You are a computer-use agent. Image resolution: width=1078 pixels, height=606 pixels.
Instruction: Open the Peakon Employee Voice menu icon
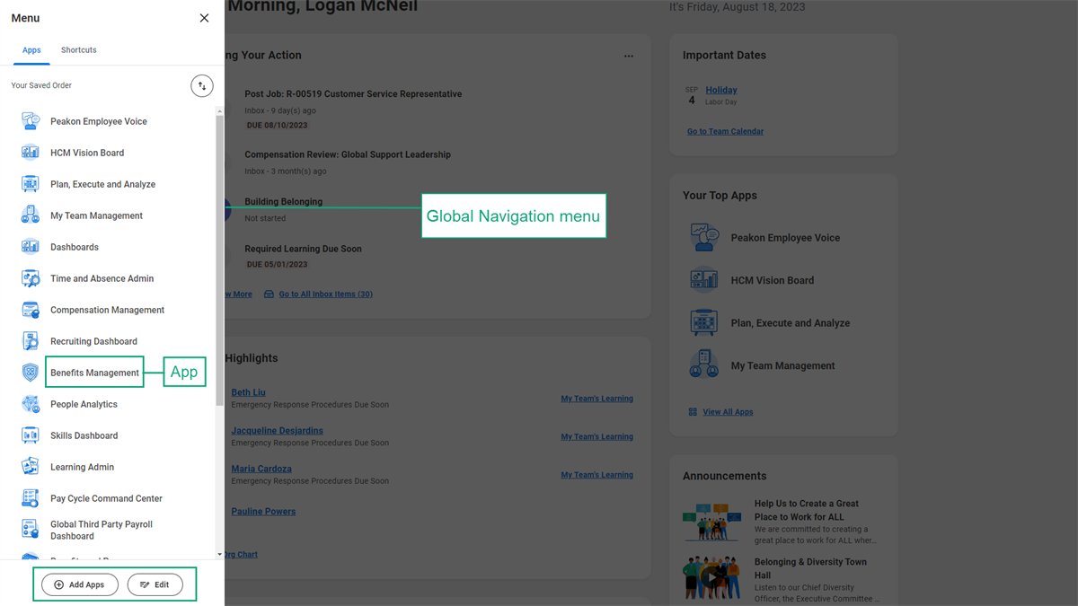pyautogui.click(x=31, y=121)
